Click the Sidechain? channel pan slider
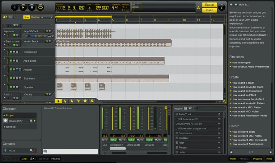 [118, 149]
